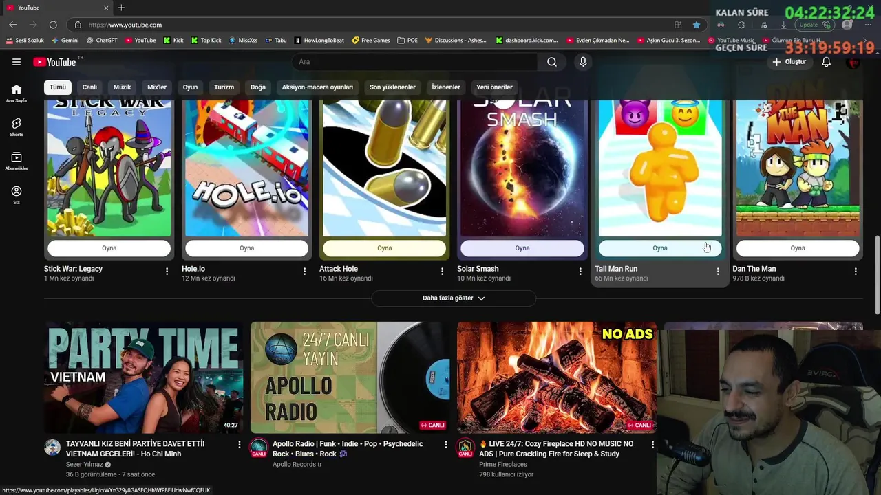Click inside the Ara search field

[x=415, y=62]
